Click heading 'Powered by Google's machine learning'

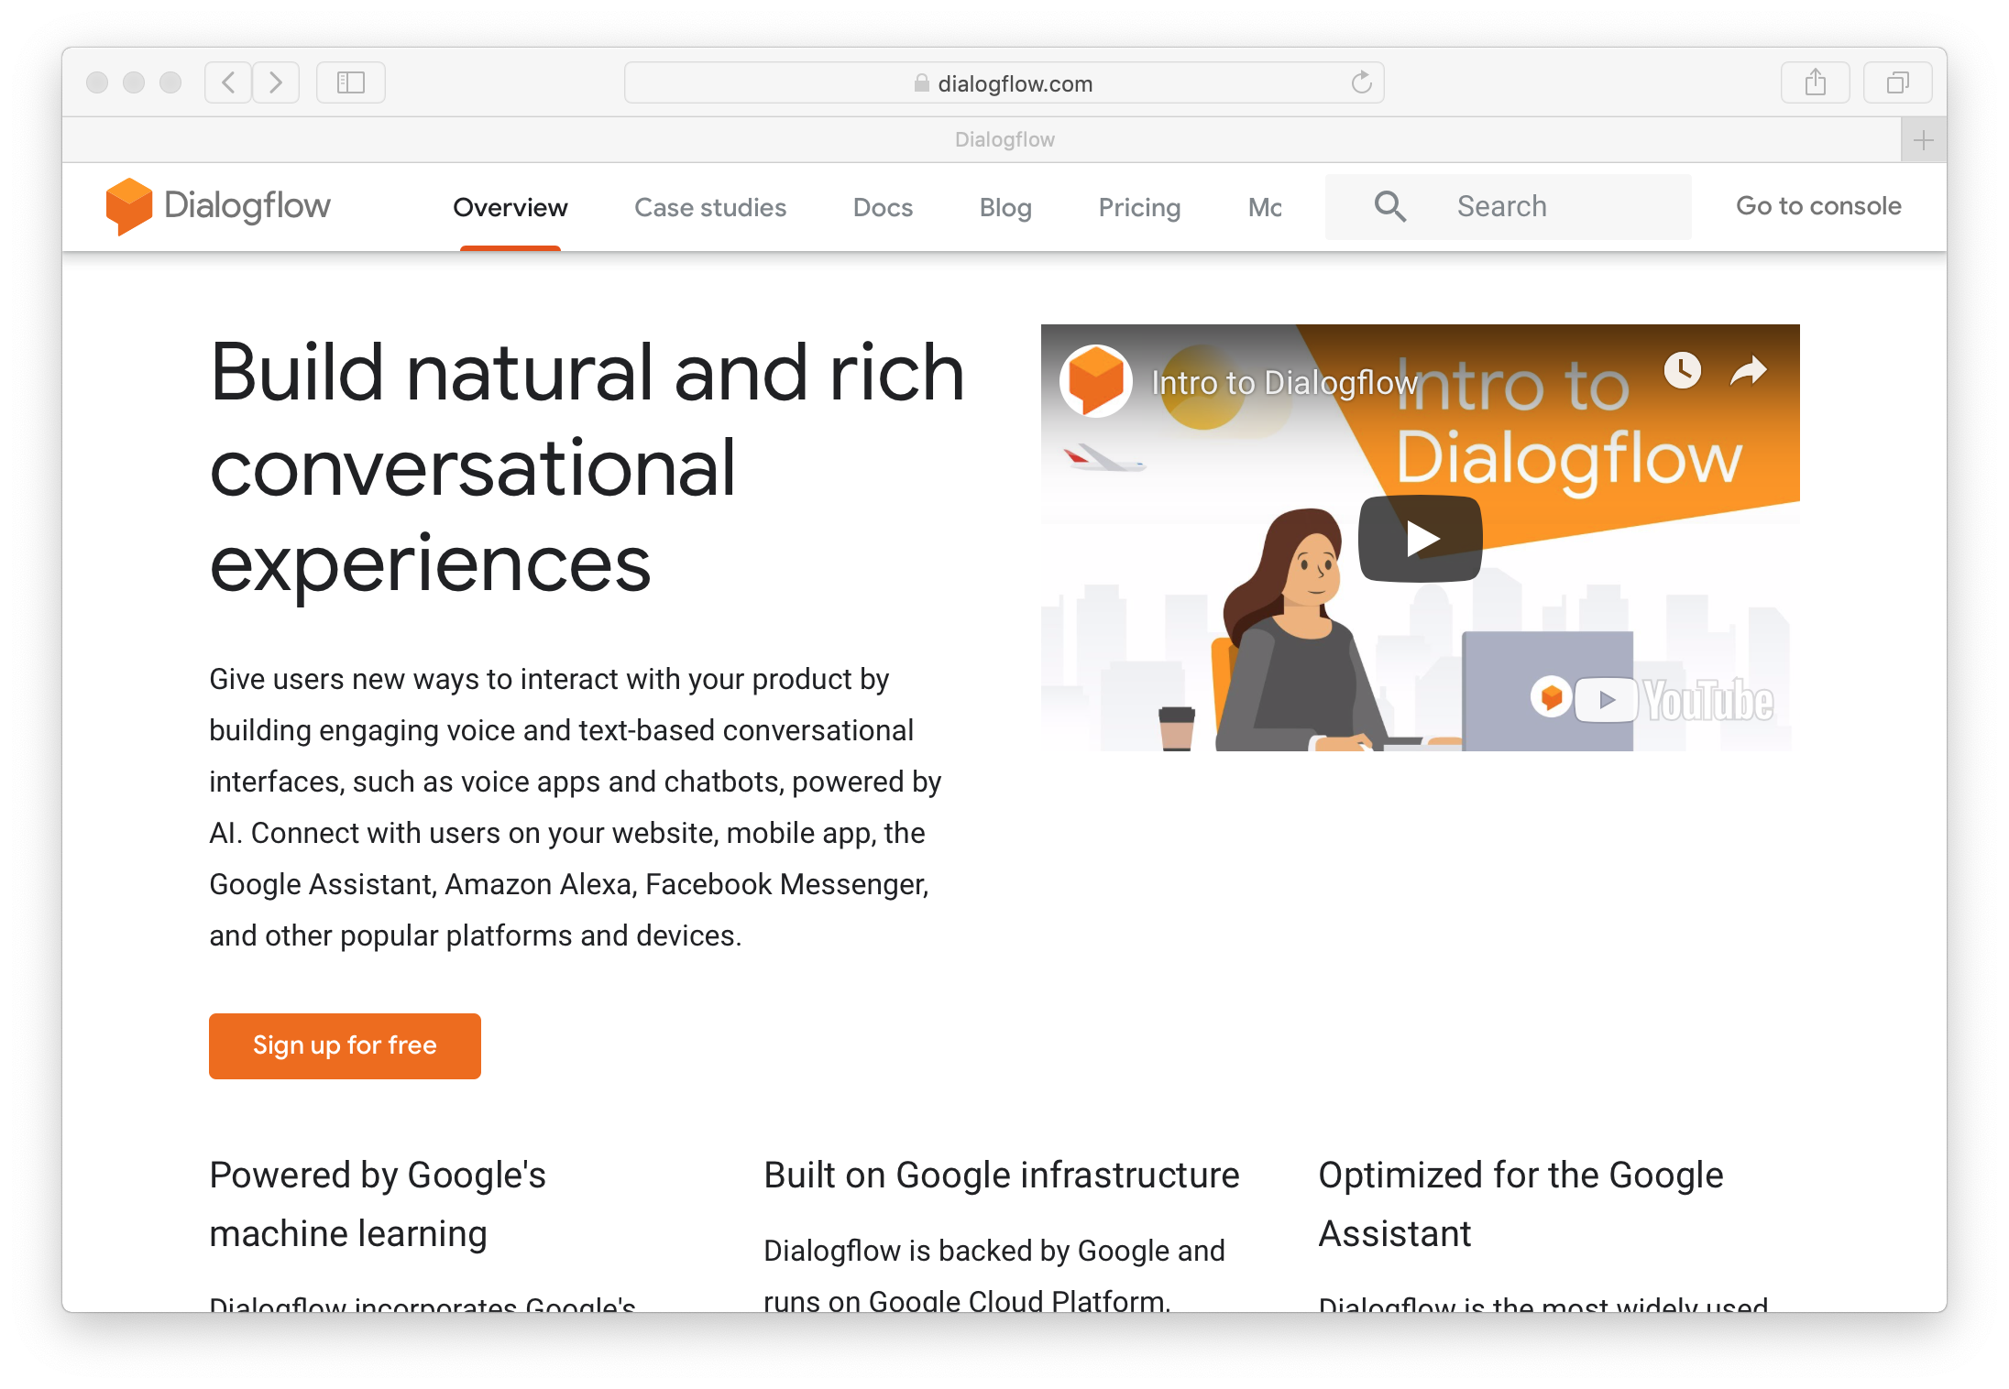378,1204
